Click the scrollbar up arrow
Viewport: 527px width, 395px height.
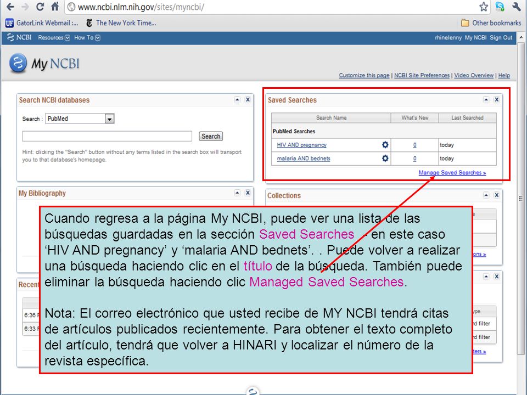coord(522,37)
